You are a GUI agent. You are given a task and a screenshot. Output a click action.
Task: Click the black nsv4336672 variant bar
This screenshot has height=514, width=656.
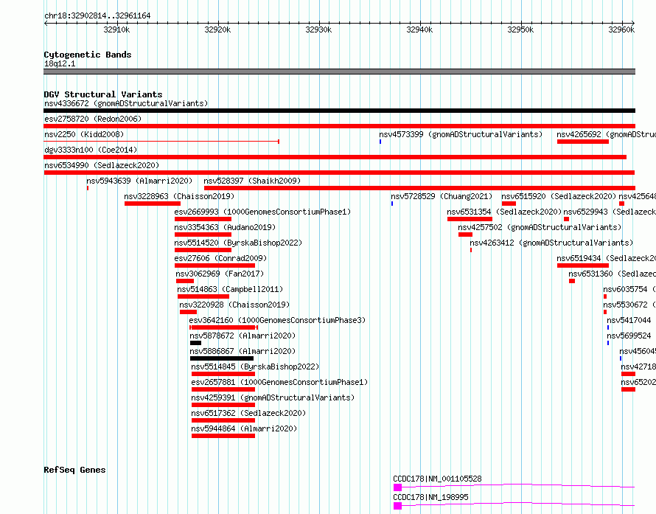[339, 111]
